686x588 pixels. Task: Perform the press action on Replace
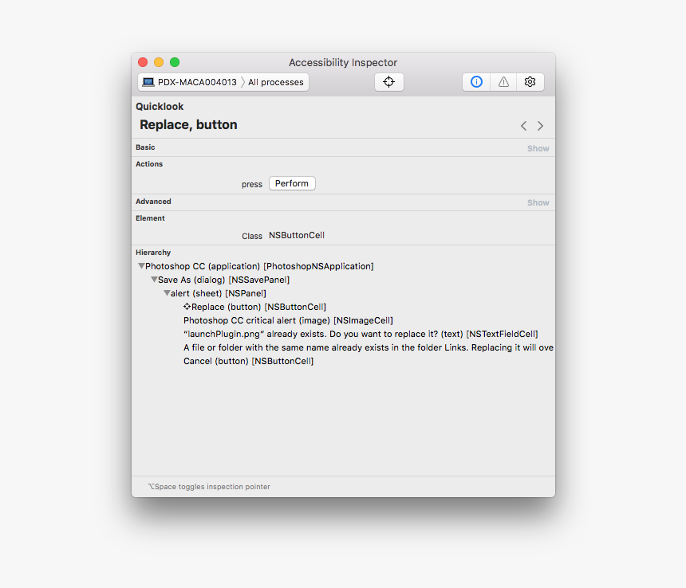pyautogui.click(x=291, y=182)
